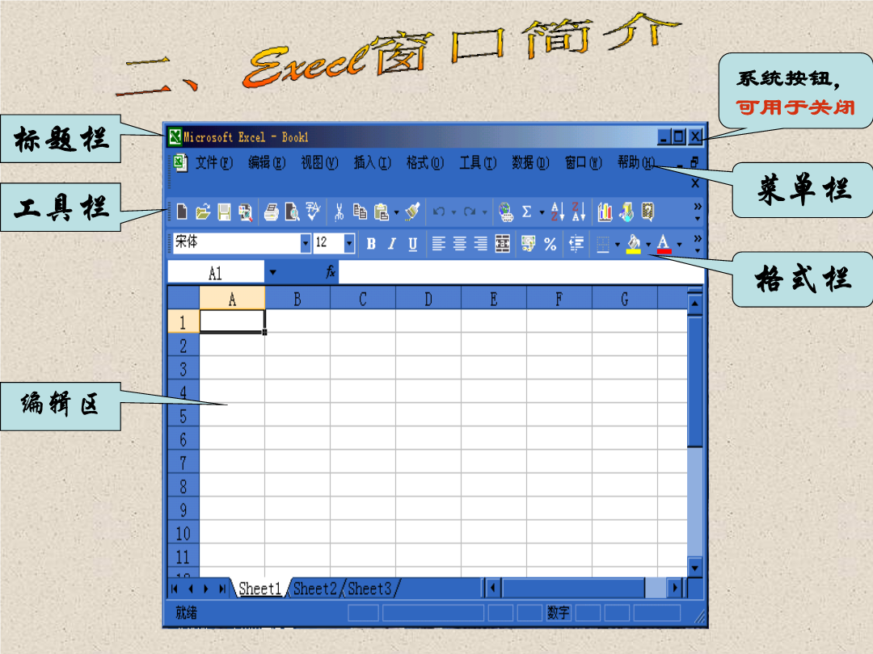The width and height of the screenshot is (873, 654).
Task: Sort ascending with the A-Z icon
Action: coord(557,212)
